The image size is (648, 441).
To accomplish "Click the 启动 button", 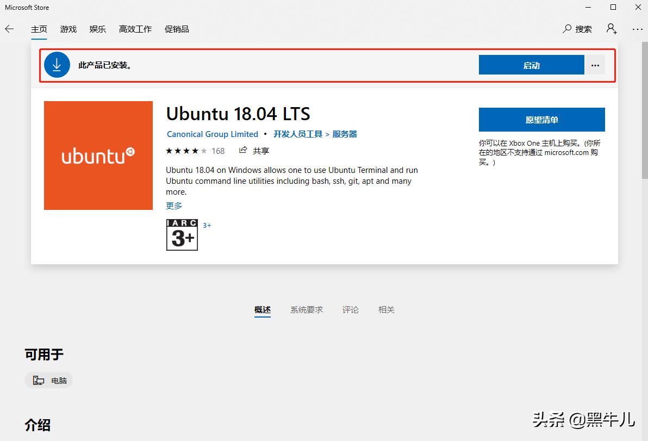I will tap(531, 64).
